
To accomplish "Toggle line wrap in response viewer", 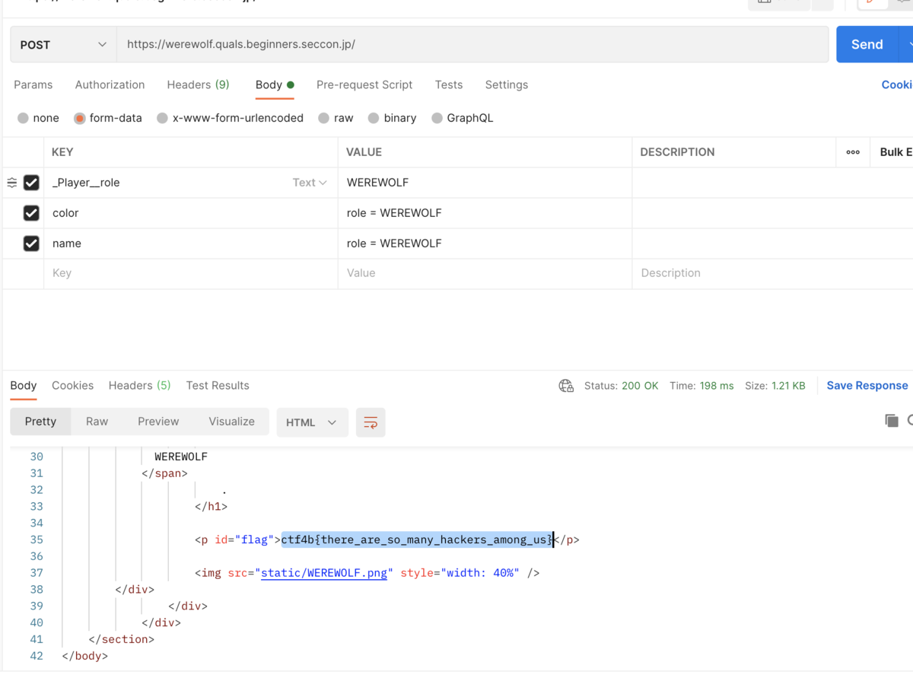I will click(x=371, y=422).
